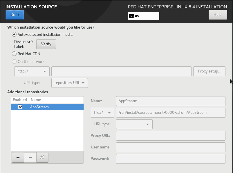The width and height of the screenshot is (233, 173).
Task: Revert repository changes with refresh icon
Action: pyautogui.click(x=42, y=157)
